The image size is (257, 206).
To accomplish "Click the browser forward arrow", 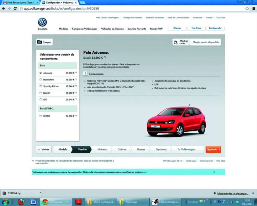I will [9, 9].
